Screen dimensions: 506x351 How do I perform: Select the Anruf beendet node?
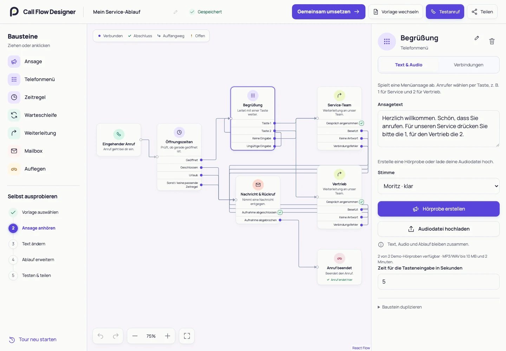pos(339,267)
